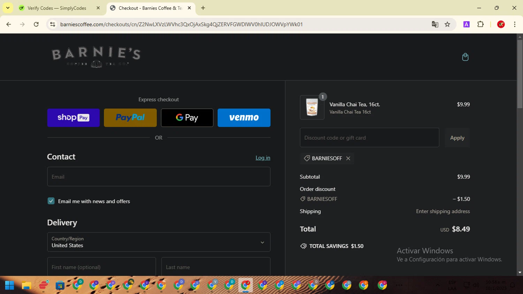Expand the Country/Region dropdown
Viewport: 523px width, 294px height.
coord(159,242)
